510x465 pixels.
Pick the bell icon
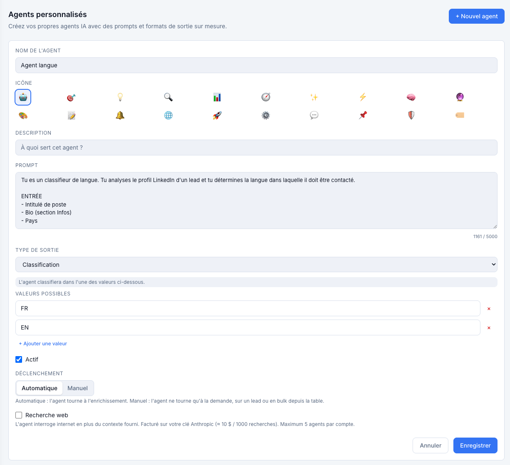[x=120, y=116]
